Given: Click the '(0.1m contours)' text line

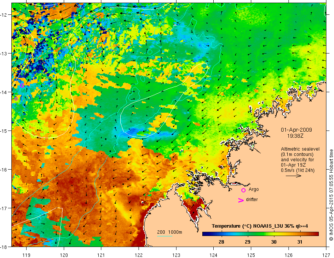Looking at the screenshot, I should 297,154.
